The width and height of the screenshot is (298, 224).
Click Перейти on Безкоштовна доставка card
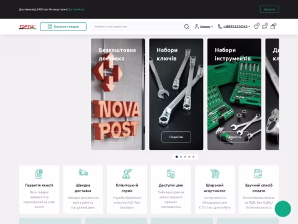(x=118, y=137)
